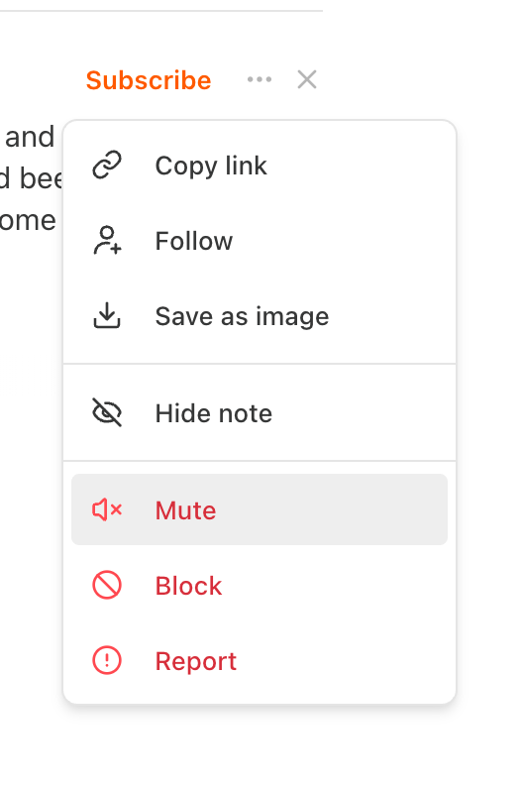
Task: Click the chain link icon
Action: pyautogui.click(x=107, y=166)
